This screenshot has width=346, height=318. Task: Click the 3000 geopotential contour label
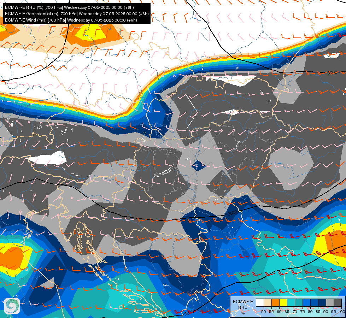pos(332,72)
